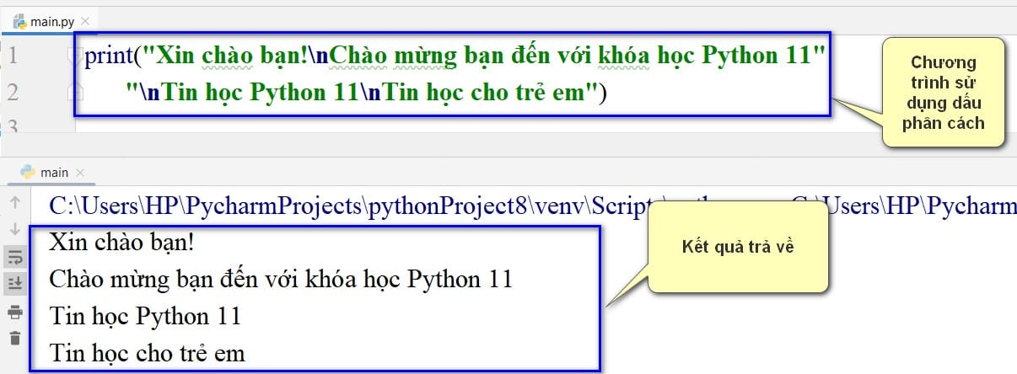Close the main.py editor tab
Viewport: 1017px width, 374px height.
click(x=83, y=21)
